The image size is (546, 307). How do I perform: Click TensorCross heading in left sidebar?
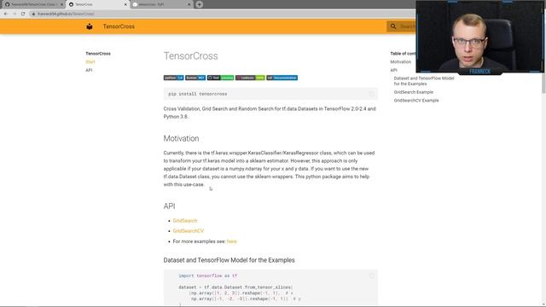click(98, 54)
